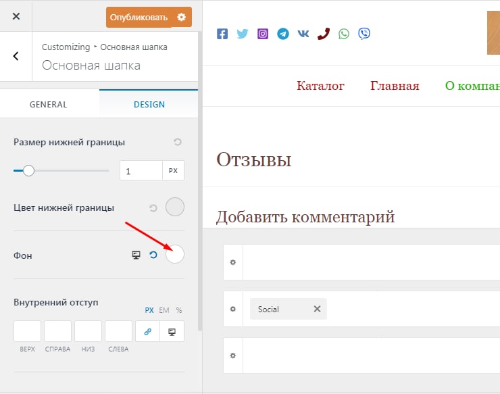500x394 pixels.
Task: Toggle device preview icon for Фон
Action: click(136, 255)
